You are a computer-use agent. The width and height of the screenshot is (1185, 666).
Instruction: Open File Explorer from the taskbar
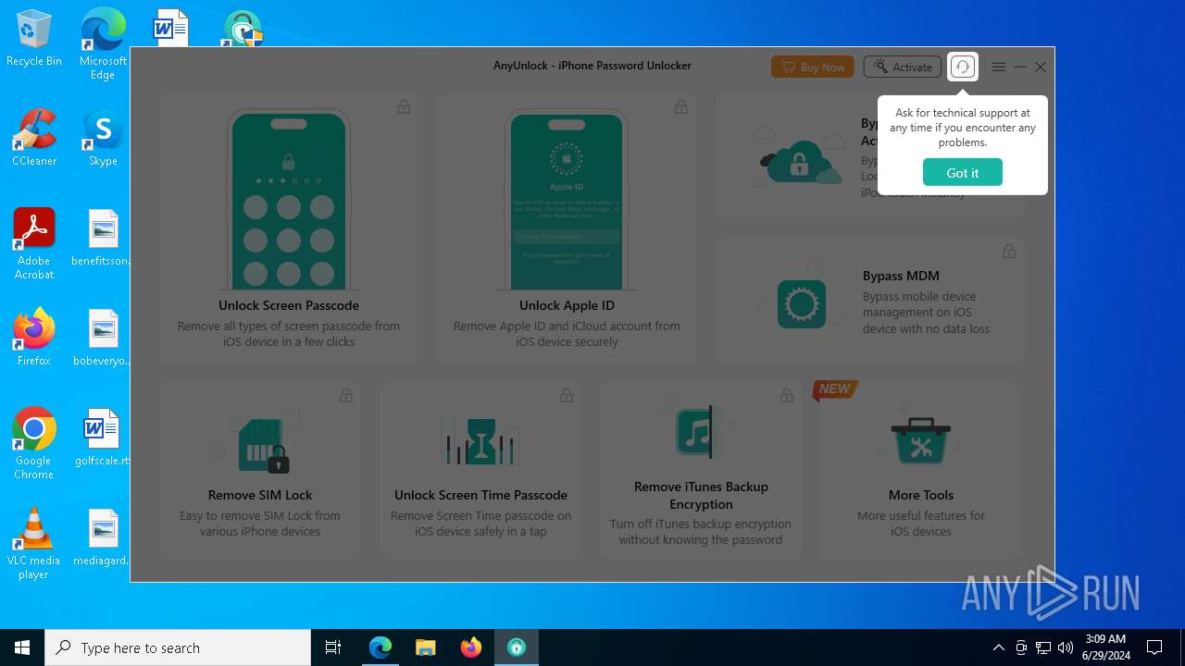425,647
